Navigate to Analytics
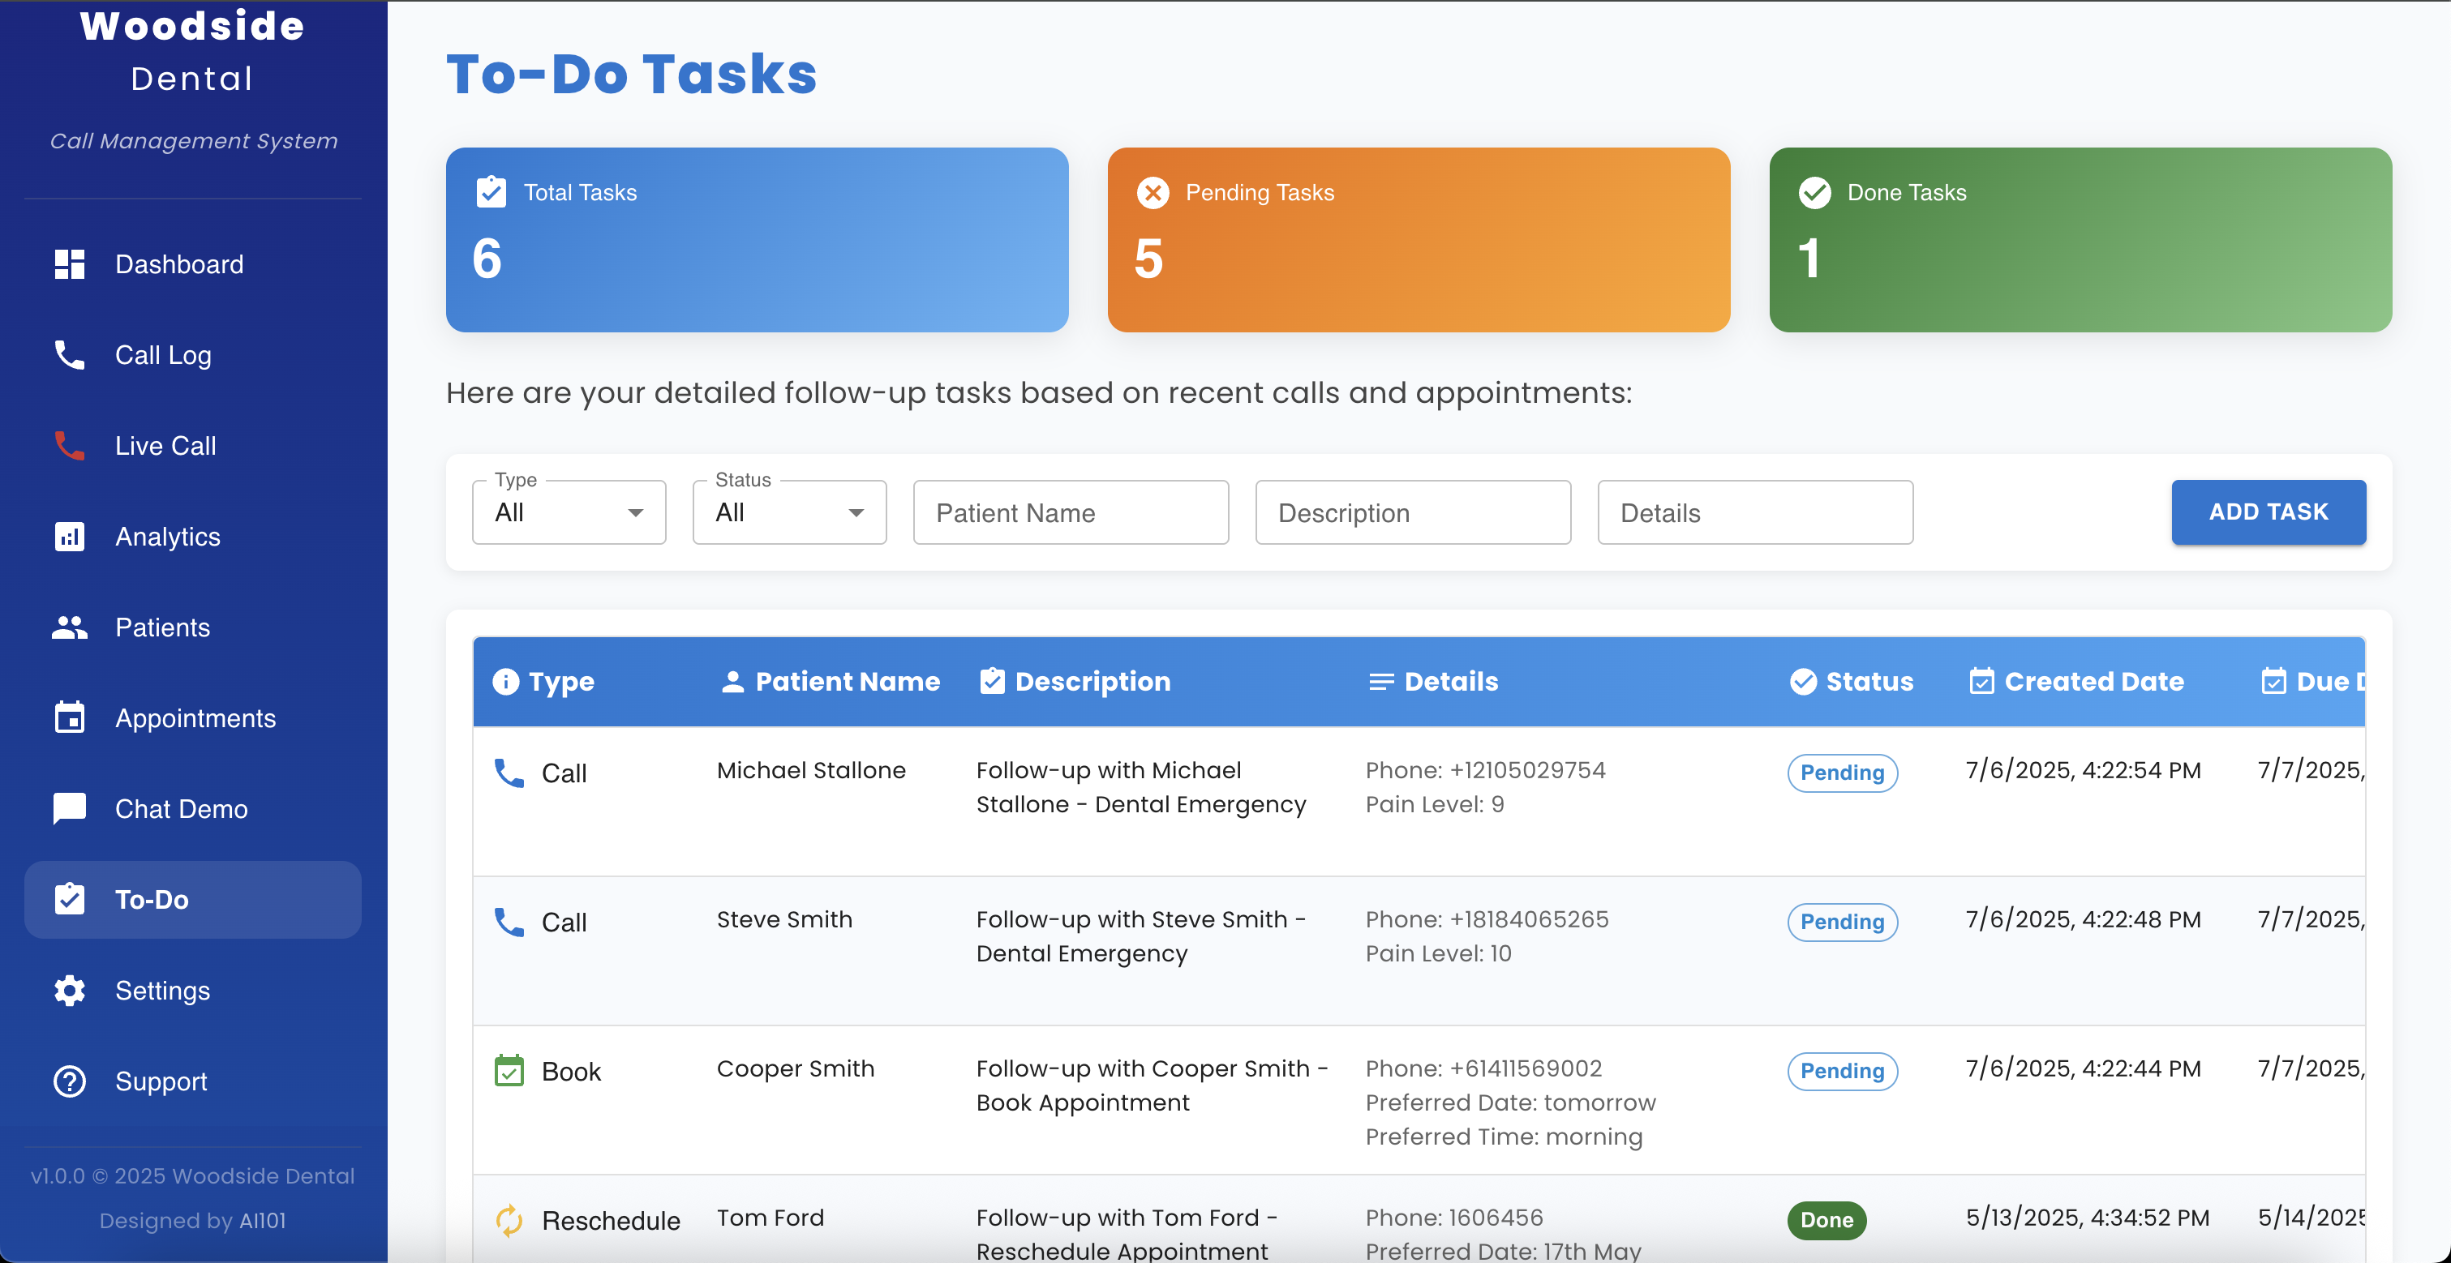 (193, 537)
